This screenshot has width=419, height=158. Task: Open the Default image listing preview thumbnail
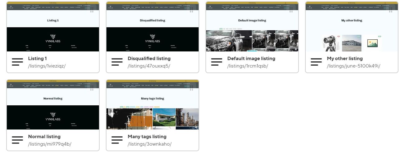tap(252, 31)
